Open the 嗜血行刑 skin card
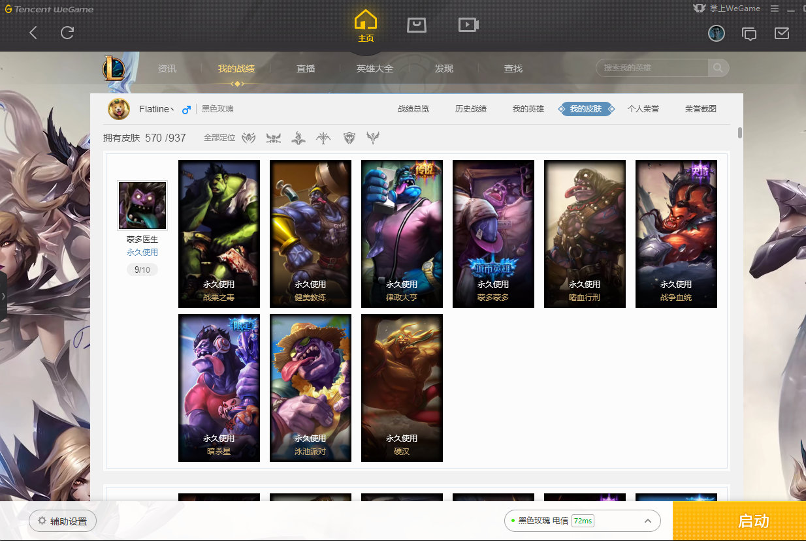The height and width of the screenshot is (541, 806). click(x=585, y=234)
